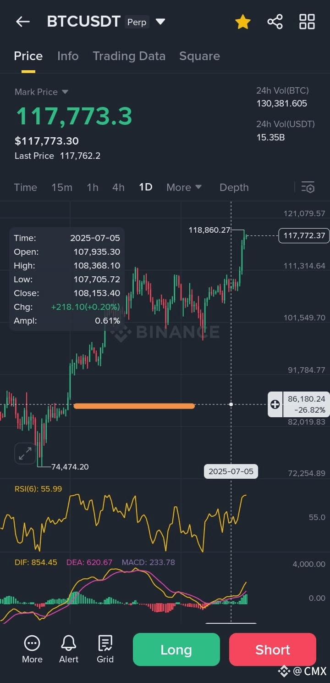
Task: Tap the large 117,773.3 mark price
Action: pos(74,116)
